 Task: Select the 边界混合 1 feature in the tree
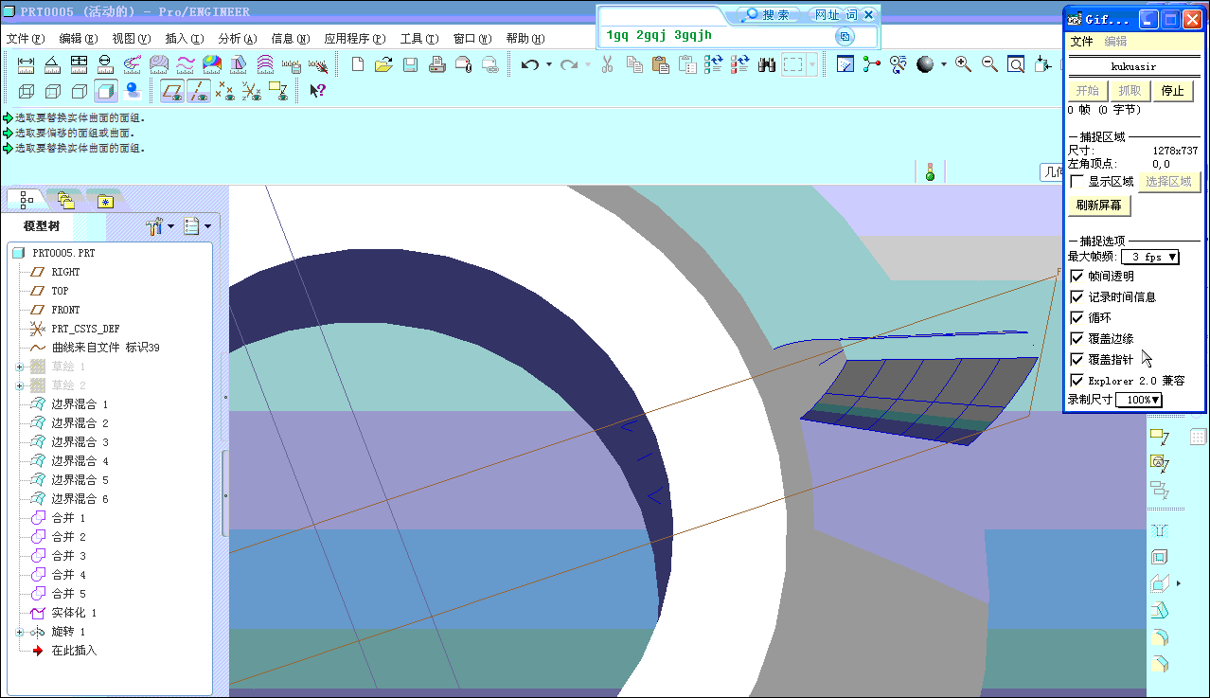tap(80, 404)
